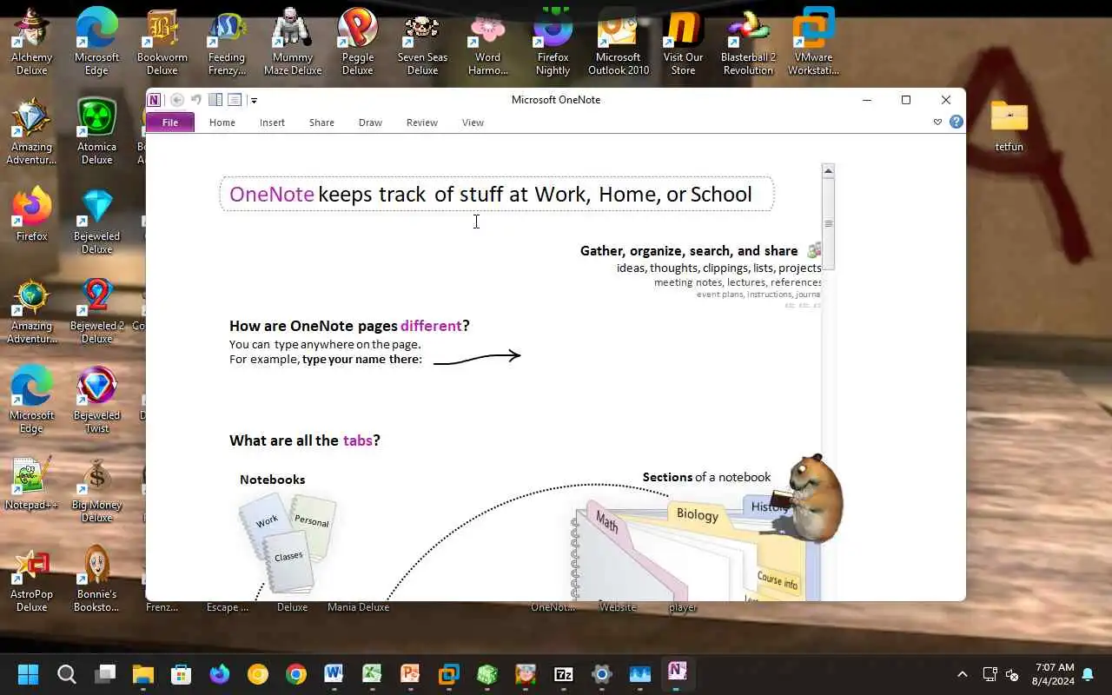The image size is (1112, 695).
Task: Select Bookworm Deluxe desktop icon
Action: [162, 42]
